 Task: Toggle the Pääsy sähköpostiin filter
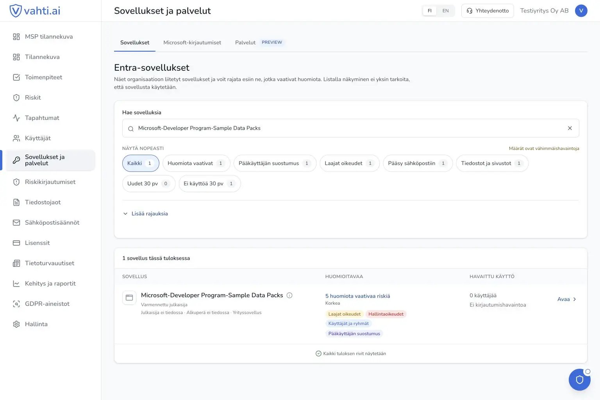(x=418, y=163)
